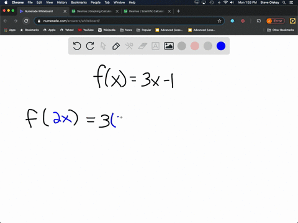The height and width of the screenshot is (223, 298).
Task: Open the History menu
Action: (62, 2)
